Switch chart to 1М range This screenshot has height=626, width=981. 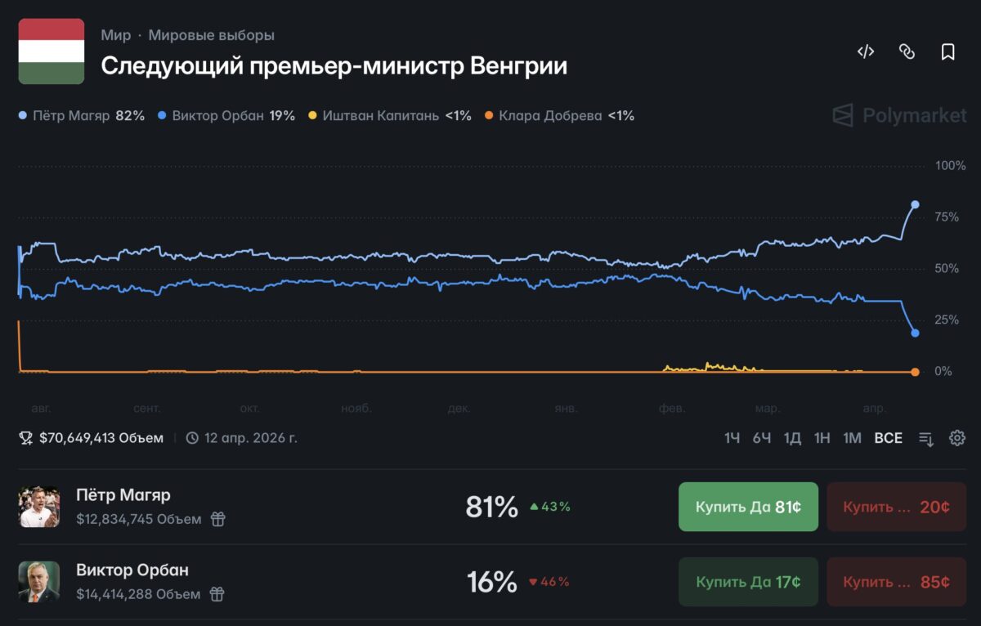[x=852, y=438]
